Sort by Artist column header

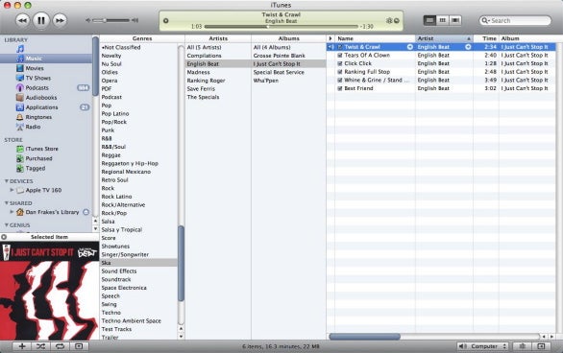pos(444,38)
